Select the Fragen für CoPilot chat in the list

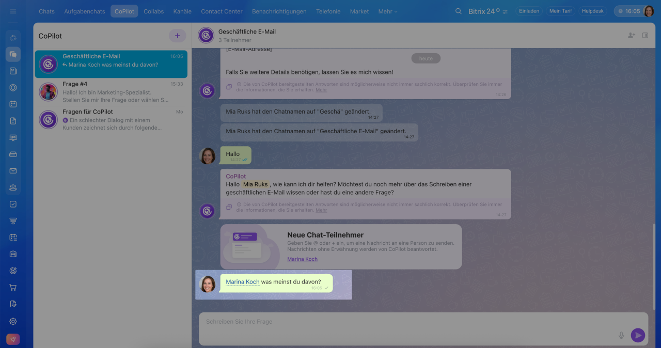tap(111, 120)
